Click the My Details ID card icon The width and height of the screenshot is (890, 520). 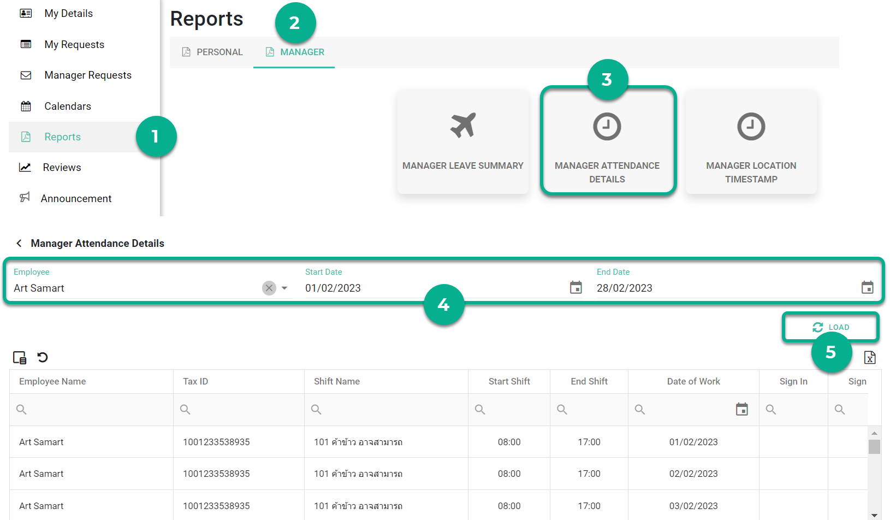26,13
